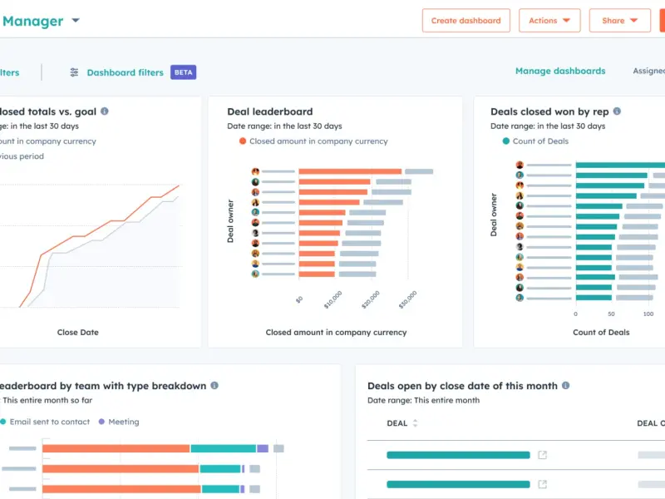Image resolution: width=665 pixels, height=499 pixels.
Task: Open second deal's external link icon
Action: click(x=543, y=484)
